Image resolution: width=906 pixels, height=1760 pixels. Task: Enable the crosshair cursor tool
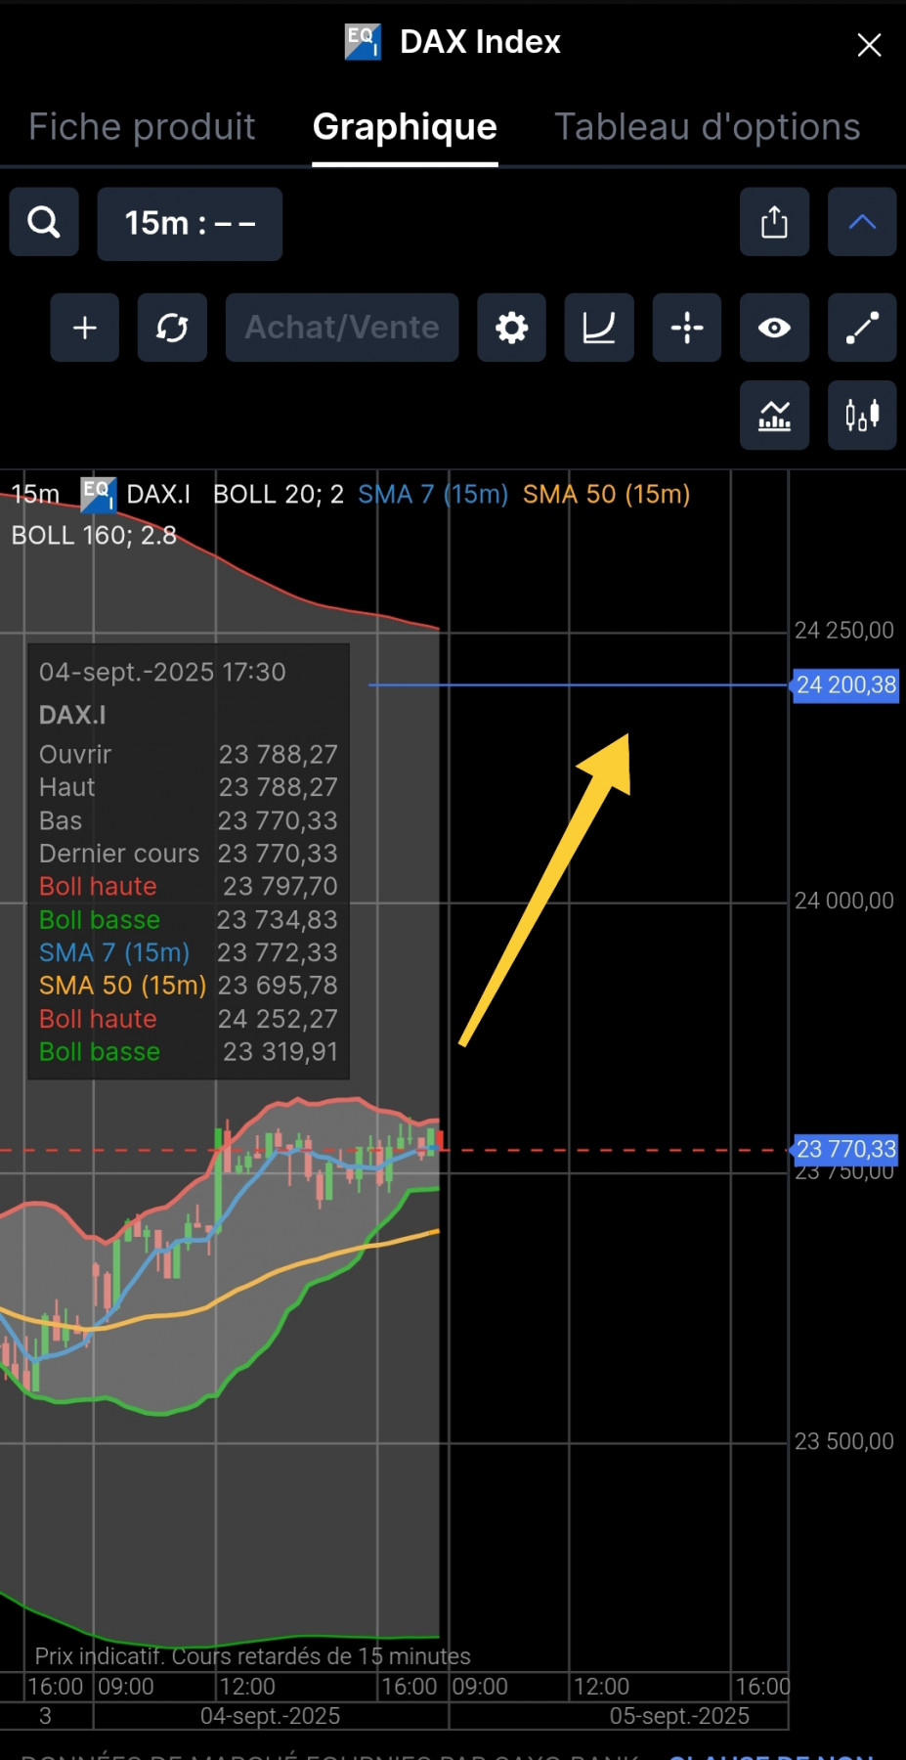pos(687,328)
